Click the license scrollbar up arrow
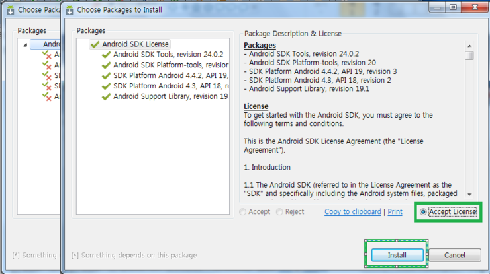The image size is (490, 274). [x=469, y=46]
